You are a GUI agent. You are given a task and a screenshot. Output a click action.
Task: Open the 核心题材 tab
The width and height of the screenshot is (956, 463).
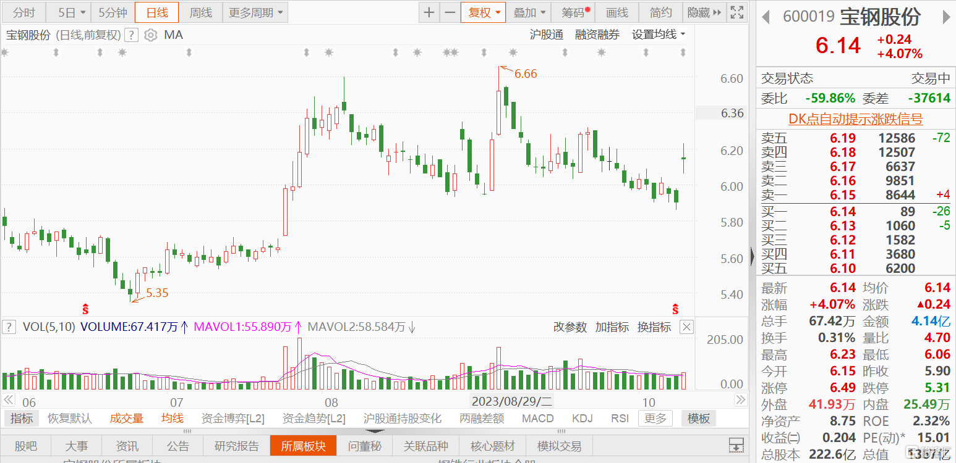click(493, 446)
